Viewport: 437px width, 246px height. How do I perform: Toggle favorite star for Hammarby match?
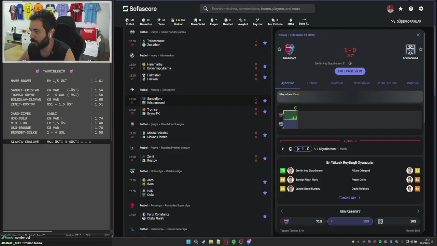click(265, 66)
